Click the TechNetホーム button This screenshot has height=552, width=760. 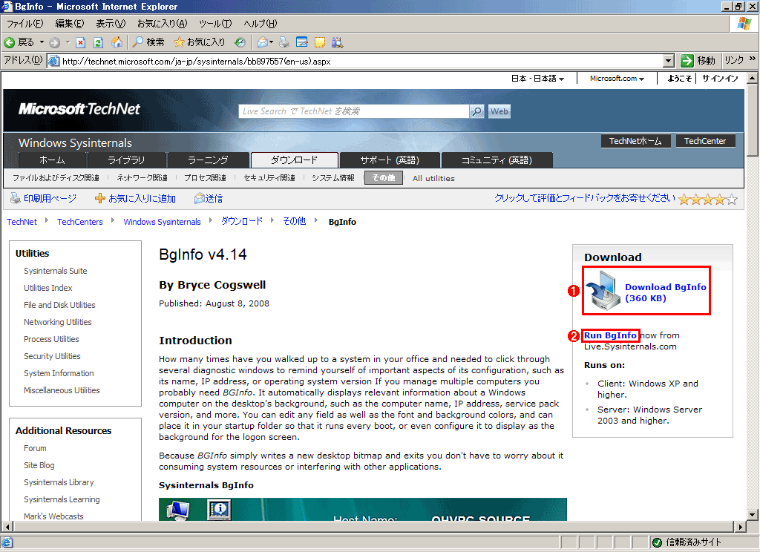[x=635, y=141]
